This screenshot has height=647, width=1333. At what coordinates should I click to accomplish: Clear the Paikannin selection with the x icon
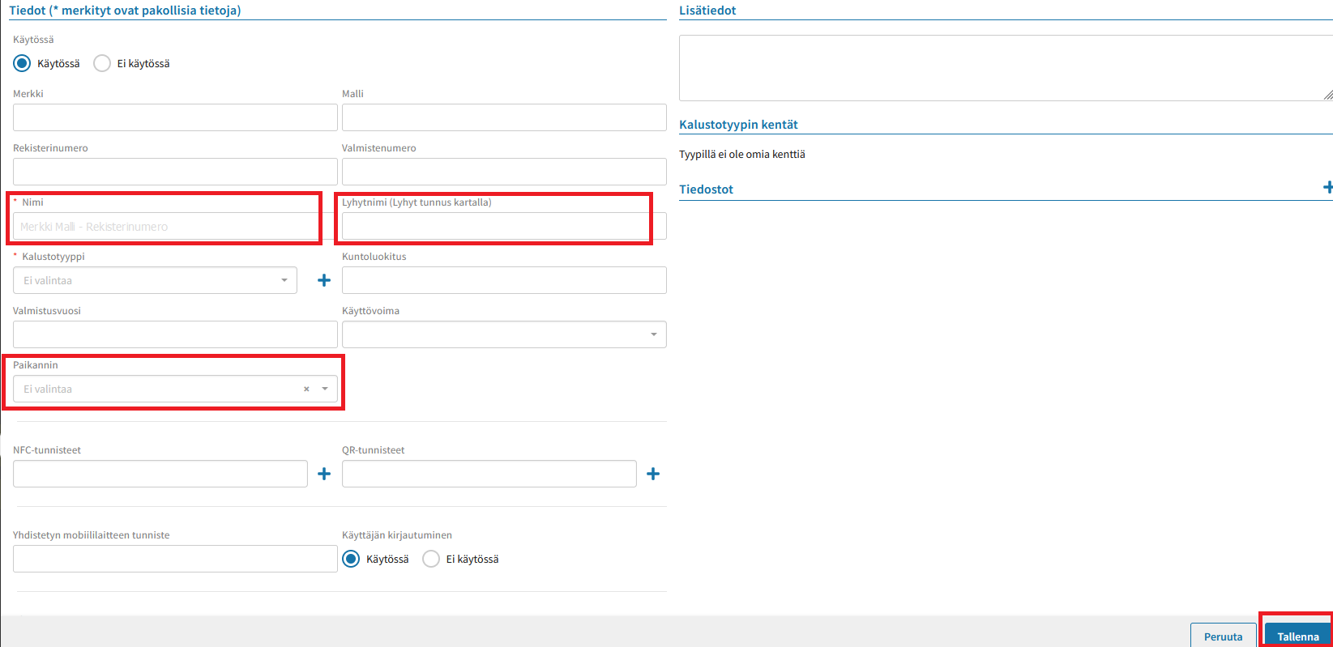[306, 389]
